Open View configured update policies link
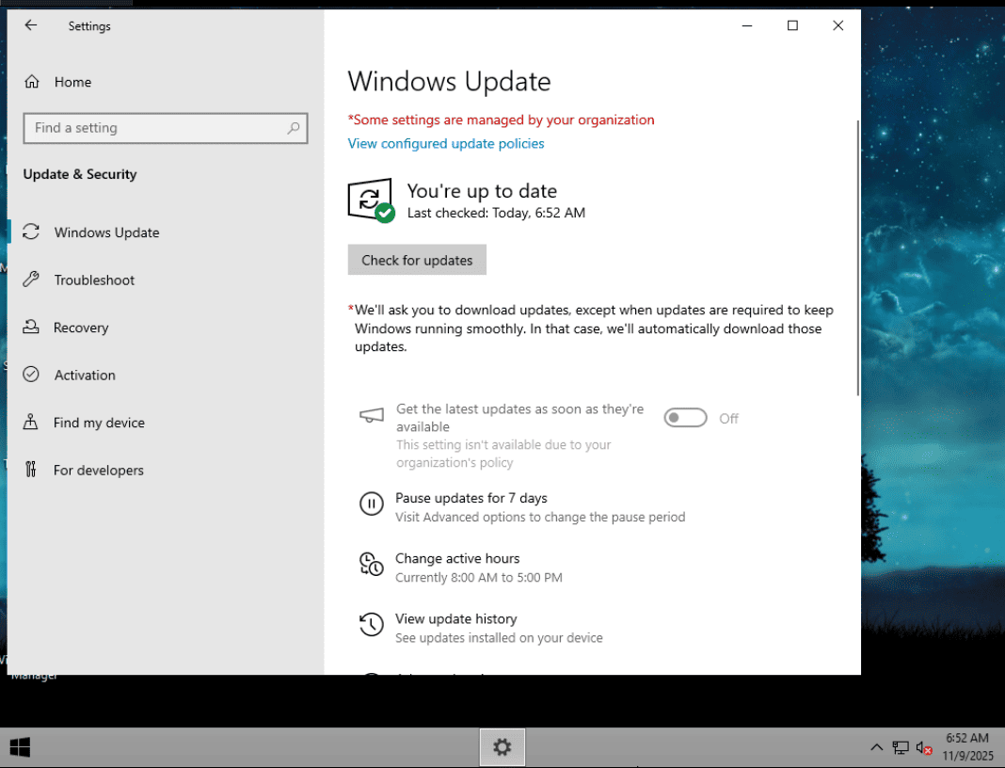The height and width of the screenshot is (768, 1005). point(446,143)
